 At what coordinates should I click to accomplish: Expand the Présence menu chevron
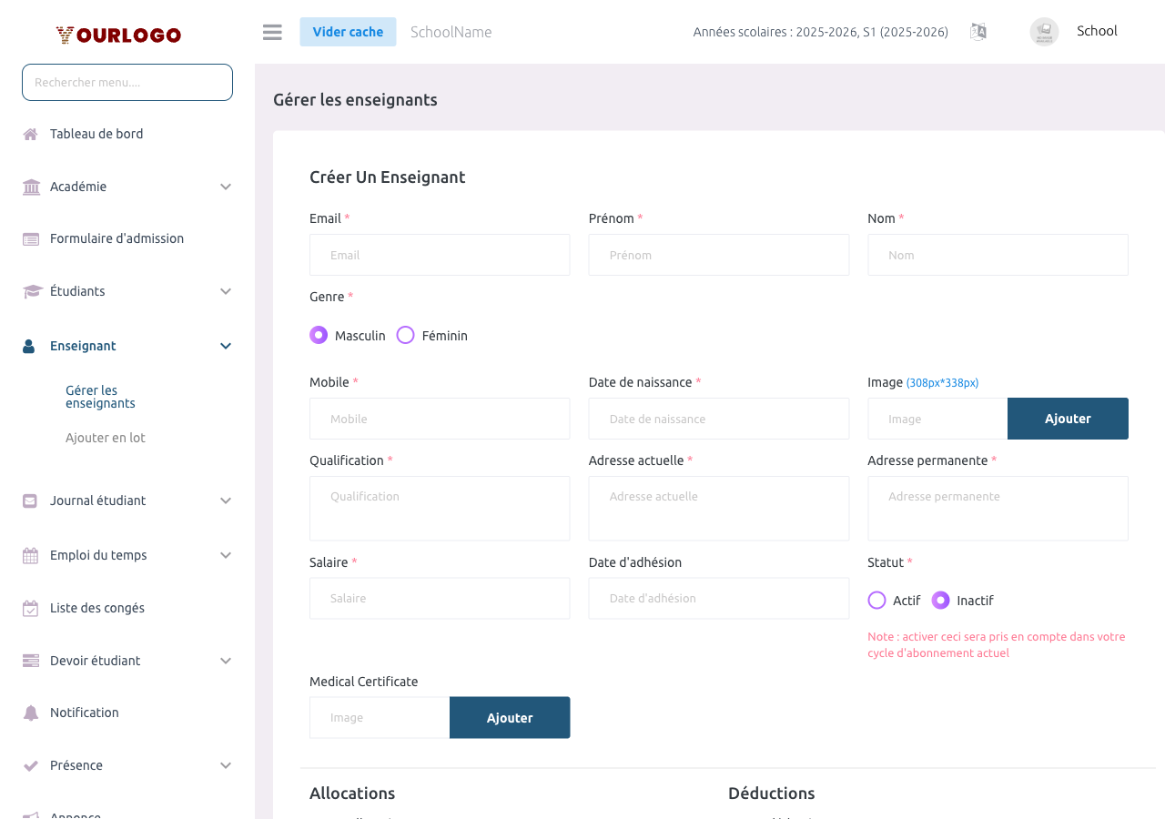226,765
